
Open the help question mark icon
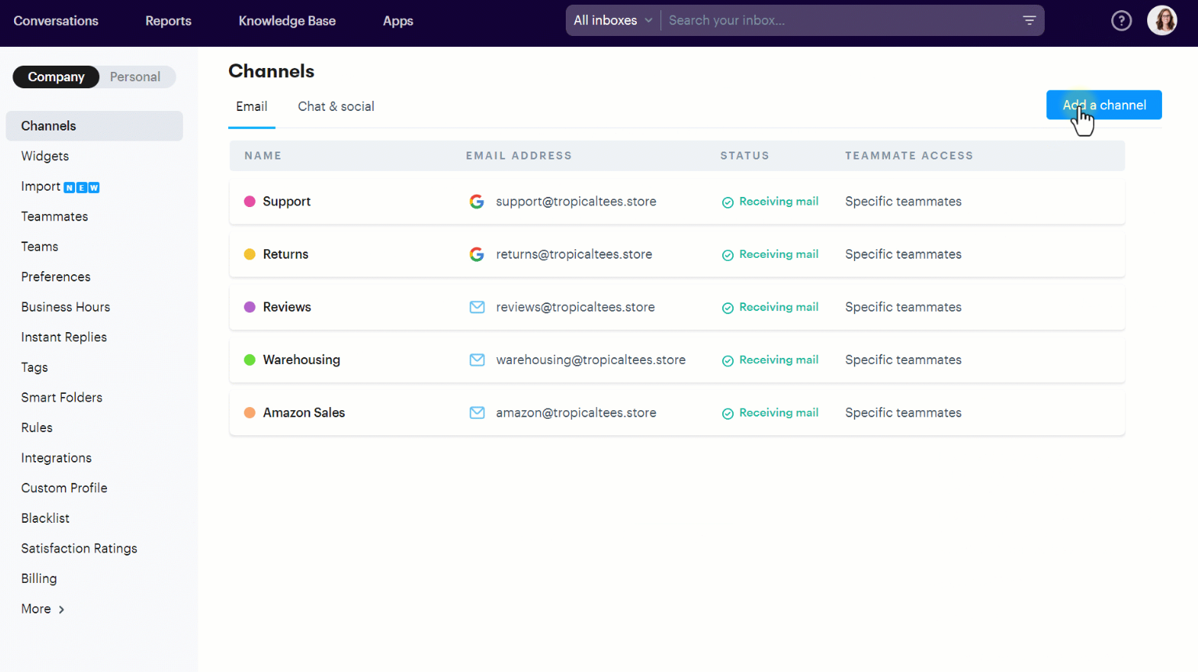pyautogui.click(x=1121, y=20)
